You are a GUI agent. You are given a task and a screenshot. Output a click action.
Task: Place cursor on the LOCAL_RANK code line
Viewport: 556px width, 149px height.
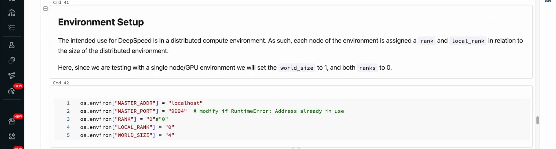[x=127, y=127]
